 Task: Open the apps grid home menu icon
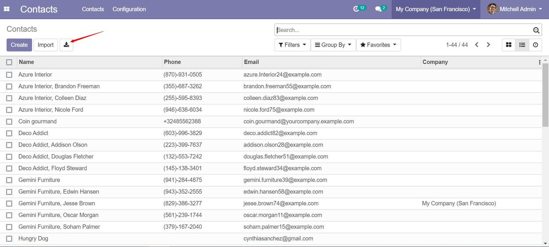coord(7,9)
